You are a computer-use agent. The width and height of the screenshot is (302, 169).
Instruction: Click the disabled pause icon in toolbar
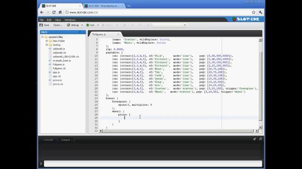(x=125, y=25)
